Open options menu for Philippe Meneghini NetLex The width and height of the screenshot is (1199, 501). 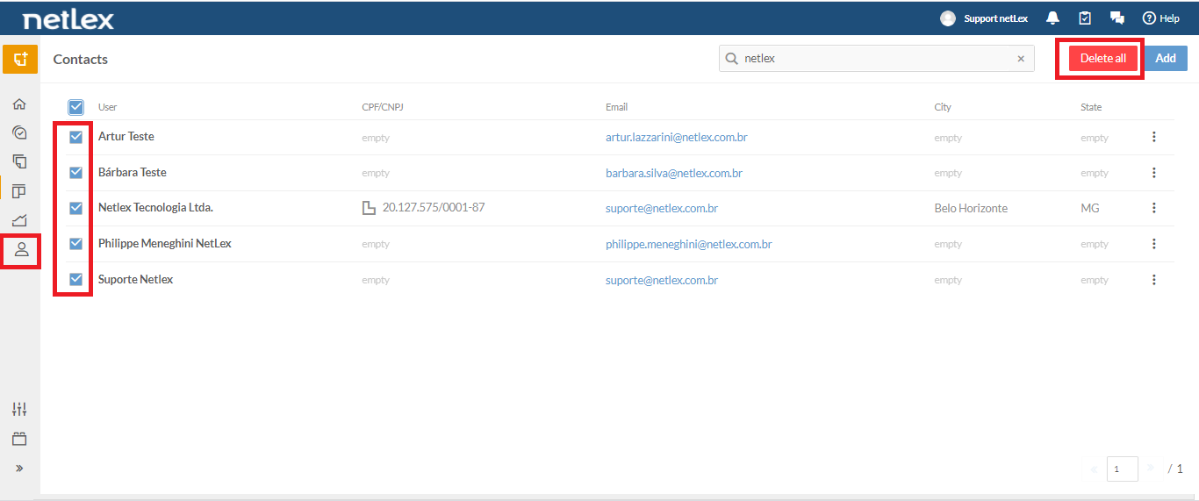(1154, 244)
